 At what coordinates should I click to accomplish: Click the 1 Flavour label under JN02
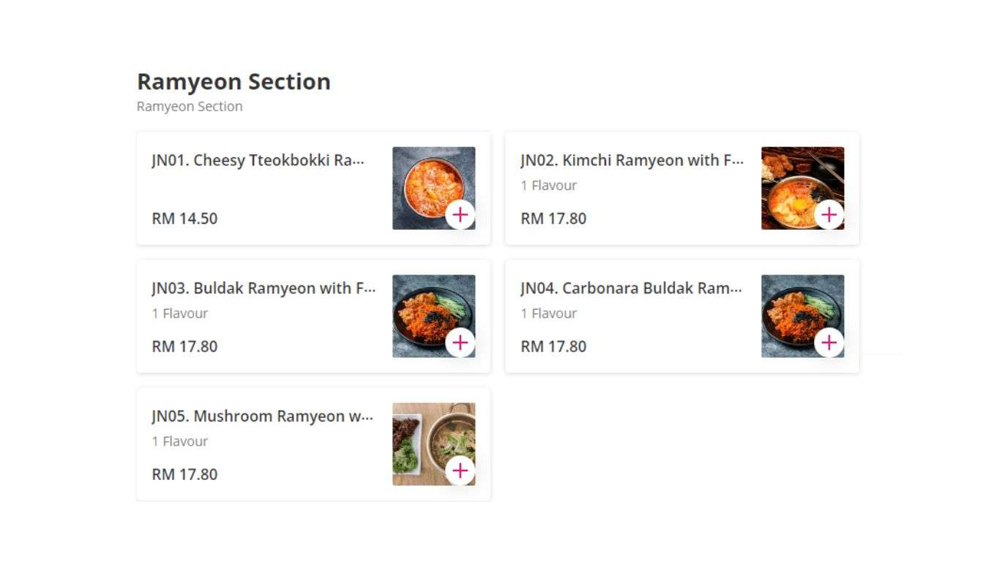click(547, 185)
